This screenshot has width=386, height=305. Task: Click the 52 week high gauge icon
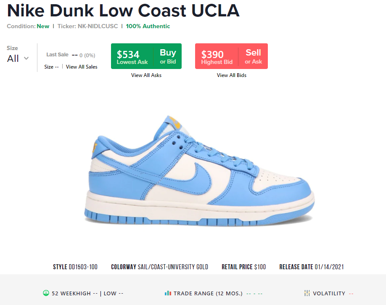pyautogui.click(x=46, y=293)
